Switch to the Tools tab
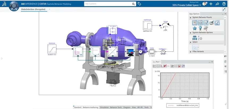 [147, 107]
